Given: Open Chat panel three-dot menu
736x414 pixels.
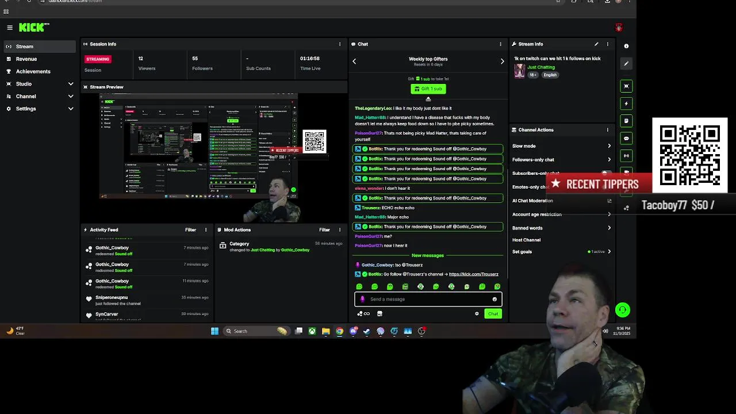Looking at the screenshot, I should 500,44.
